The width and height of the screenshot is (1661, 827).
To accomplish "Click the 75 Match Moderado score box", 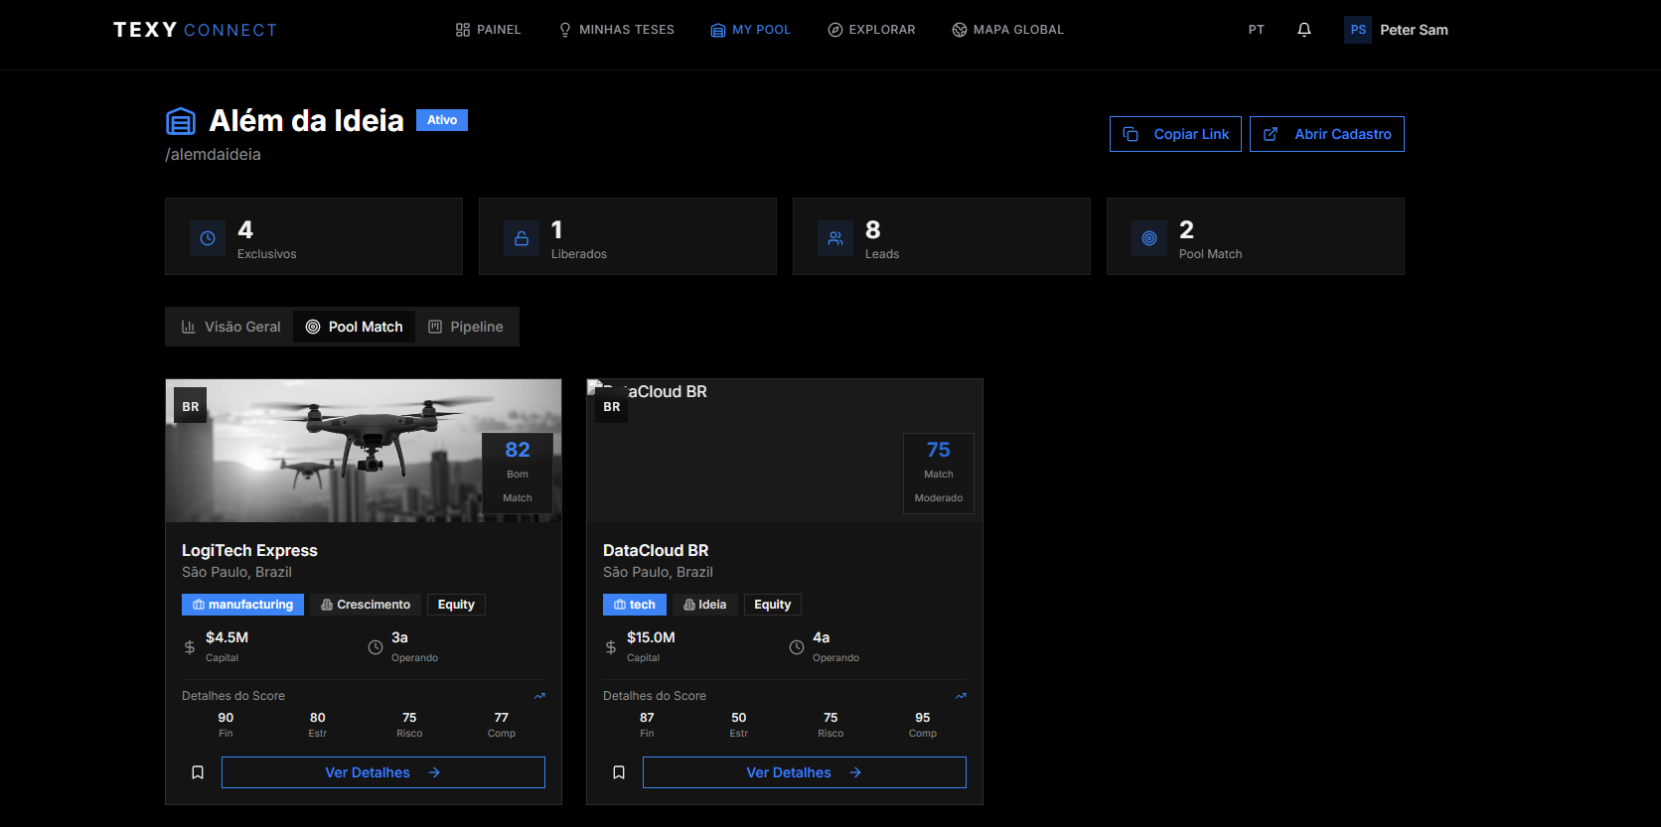I will (x=939, y=473).
